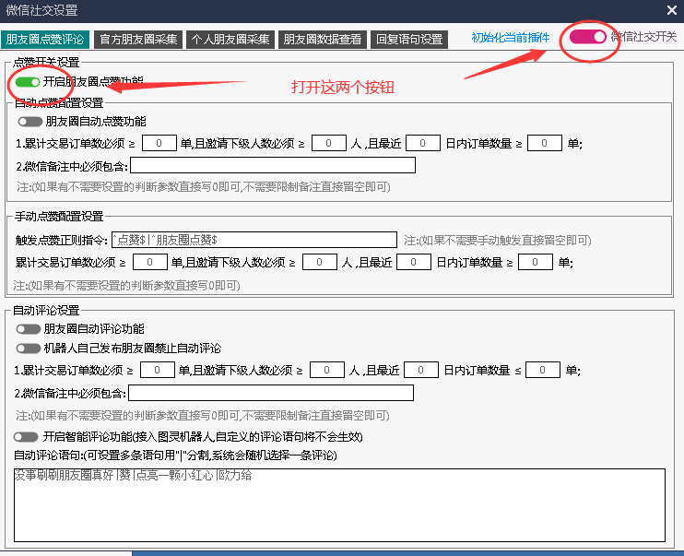Turn on 朋友圈自动评论功能 switch
This screenshot has width=684, height=556.
29,328
